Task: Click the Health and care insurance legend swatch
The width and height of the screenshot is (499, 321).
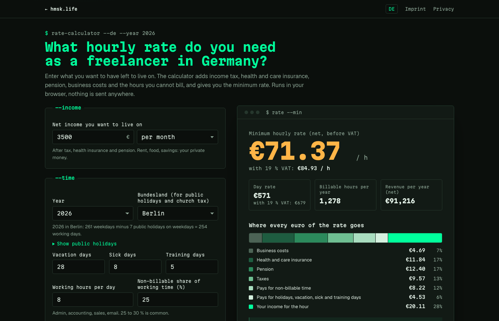Action: pyautogui.click(x=251, y=260)
